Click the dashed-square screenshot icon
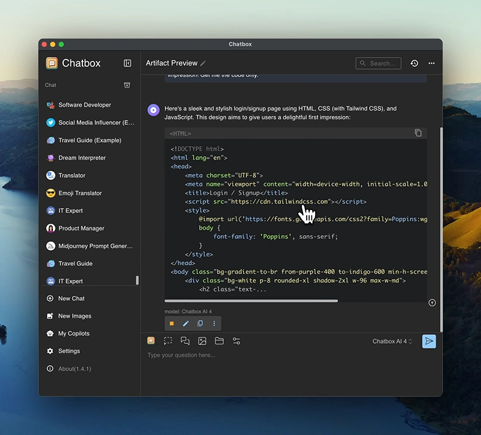Viewport: 481px width, 435px height. (x=168, y=341)
